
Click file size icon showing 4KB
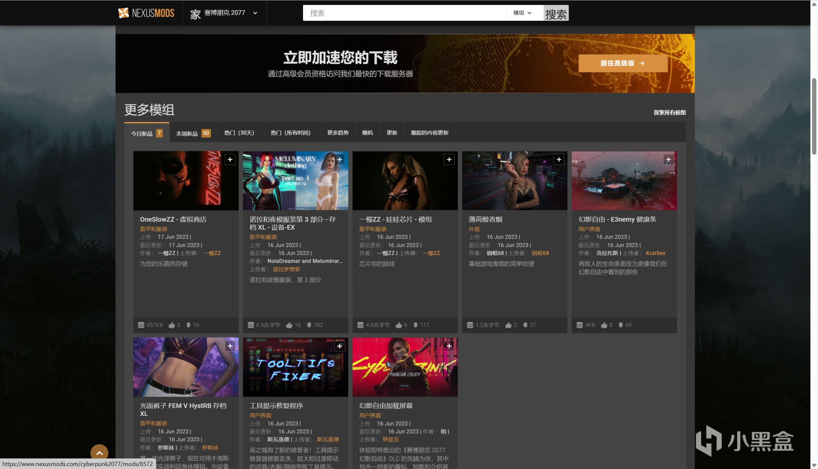[580, 325]
